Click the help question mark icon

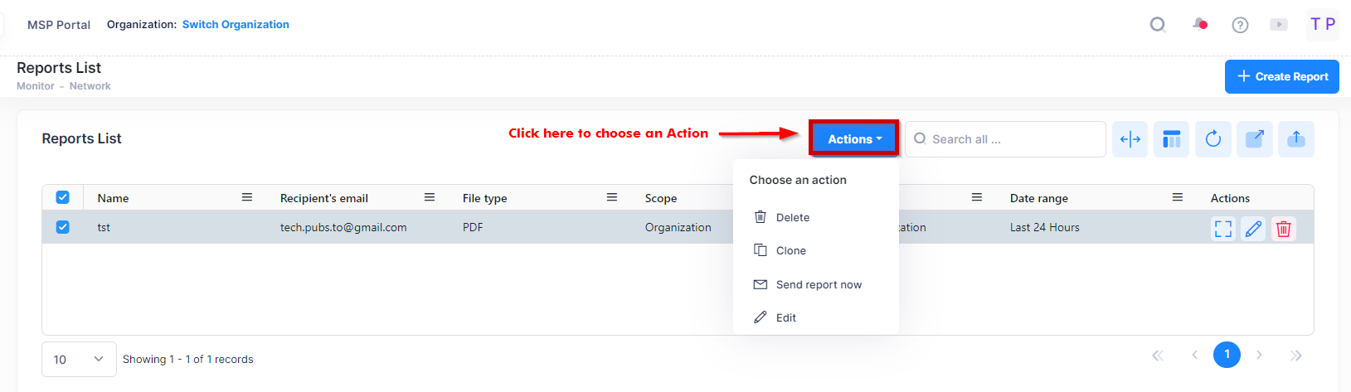pos(1240,25)
